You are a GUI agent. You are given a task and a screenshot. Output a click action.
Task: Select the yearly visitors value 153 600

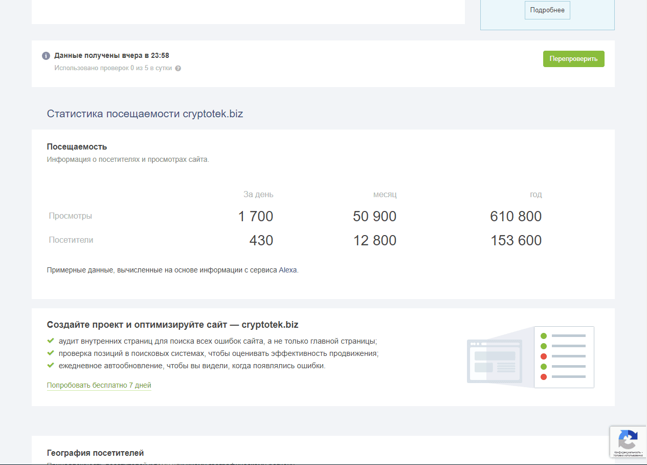(516, 240)
